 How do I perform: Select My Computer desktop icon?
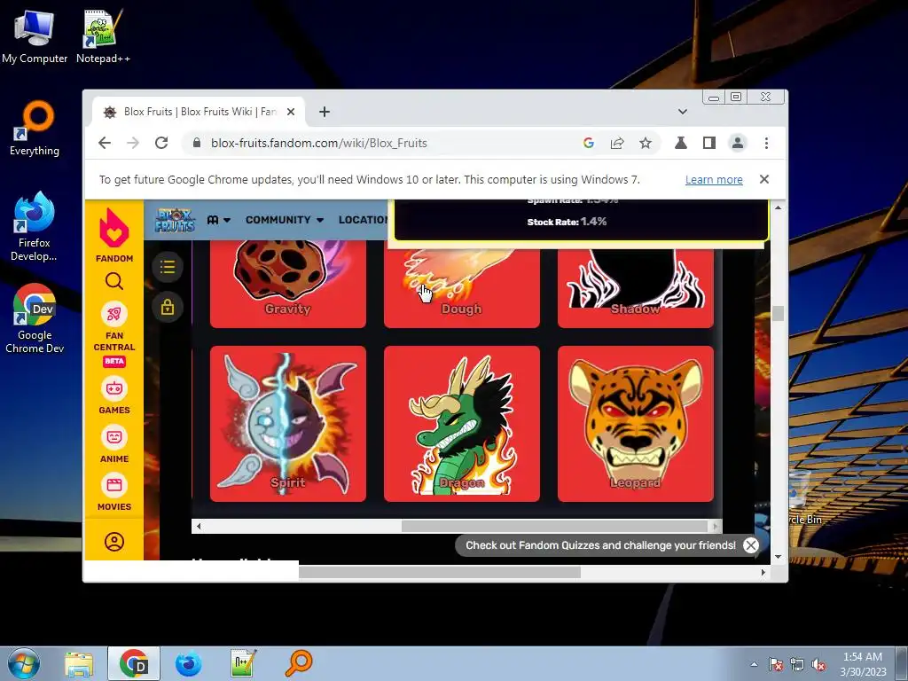click(x=35, y=36)
